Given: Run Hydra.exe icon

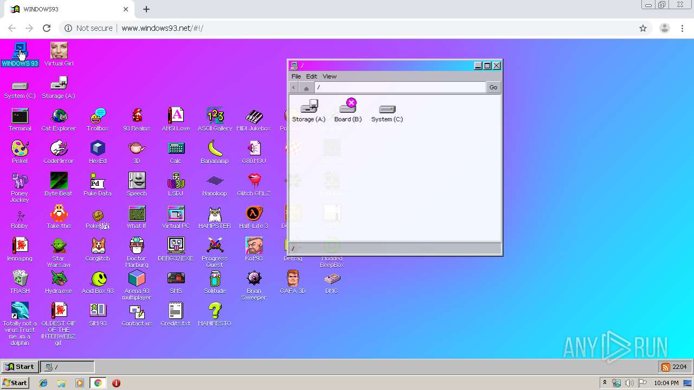Looking at the screenshot, I should coord(59,282).
